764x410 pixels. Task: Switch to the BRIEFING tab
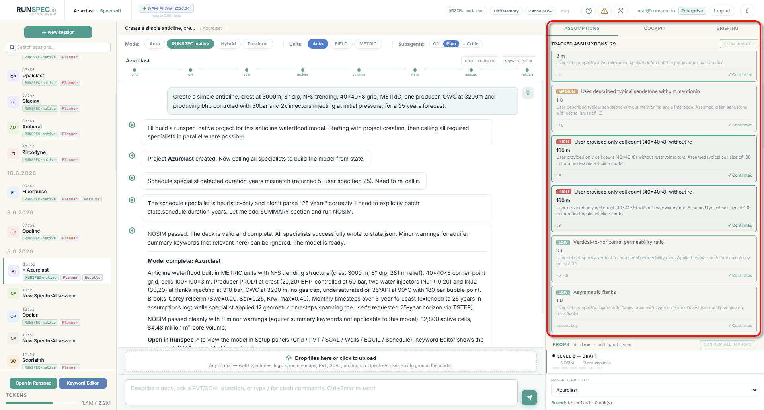pos(727,28)
